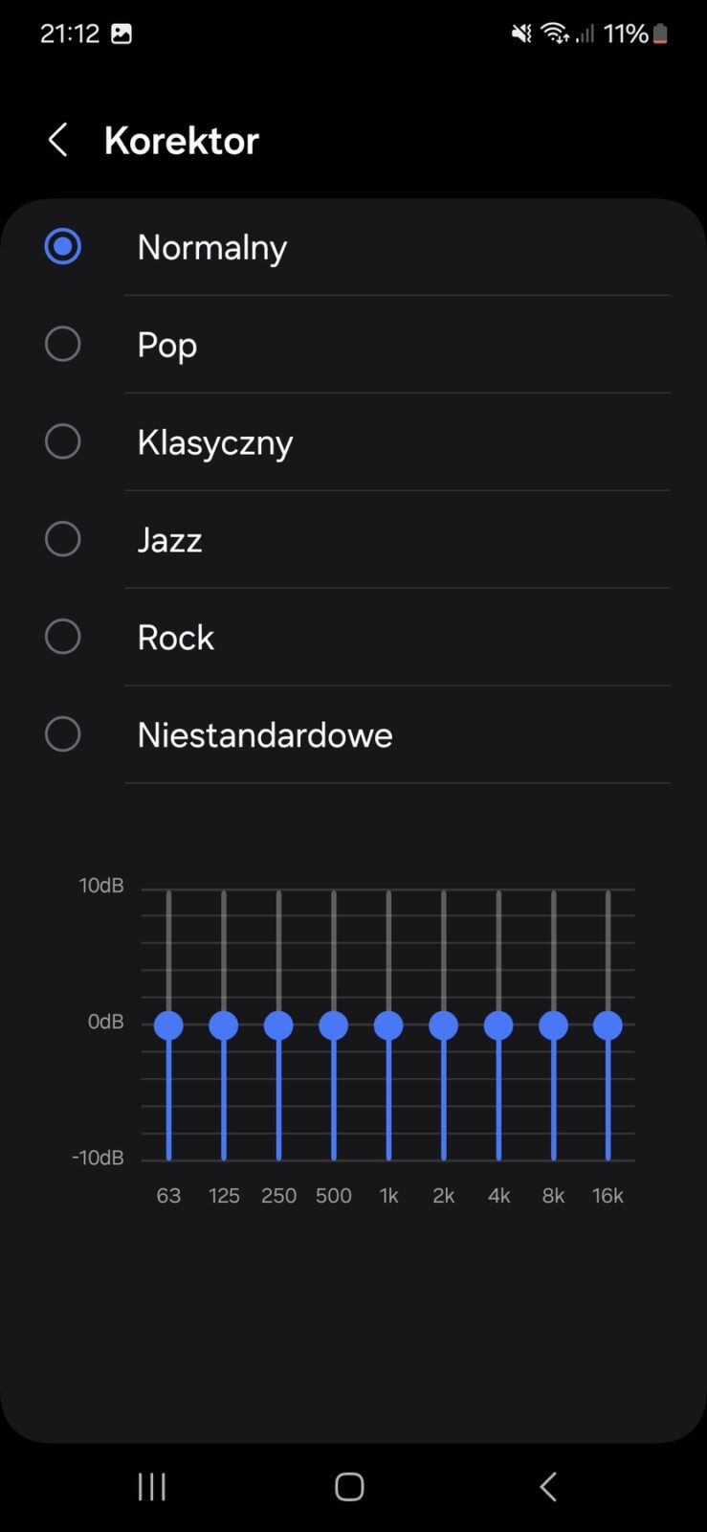Click the 63 Hz slider handle

(x=168, y=1025)
